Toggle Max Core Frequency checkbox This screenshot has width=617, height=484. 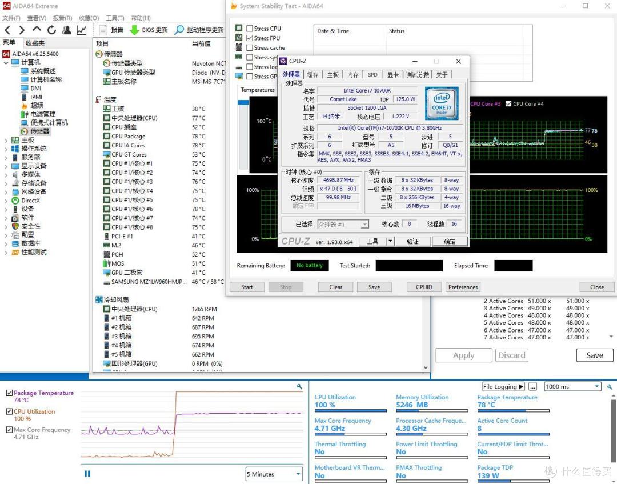pos(9,430)
